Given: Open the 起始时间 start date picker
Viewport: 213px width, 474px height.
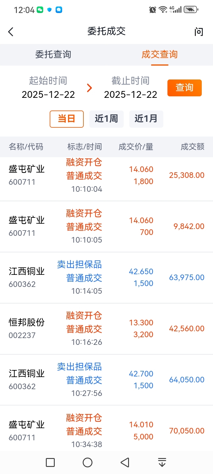Looking at the screenshot, I should [x=48, y=88].
